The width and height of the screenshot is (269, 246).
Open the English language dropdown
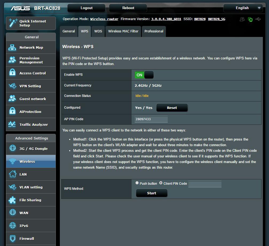[x=243, y=8]
